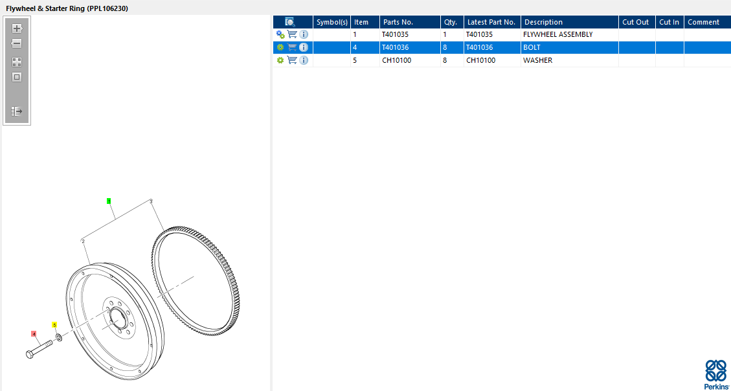Click the Cut In column header
This screenshot has width=731, height=391.
click(x=670, y=22)
